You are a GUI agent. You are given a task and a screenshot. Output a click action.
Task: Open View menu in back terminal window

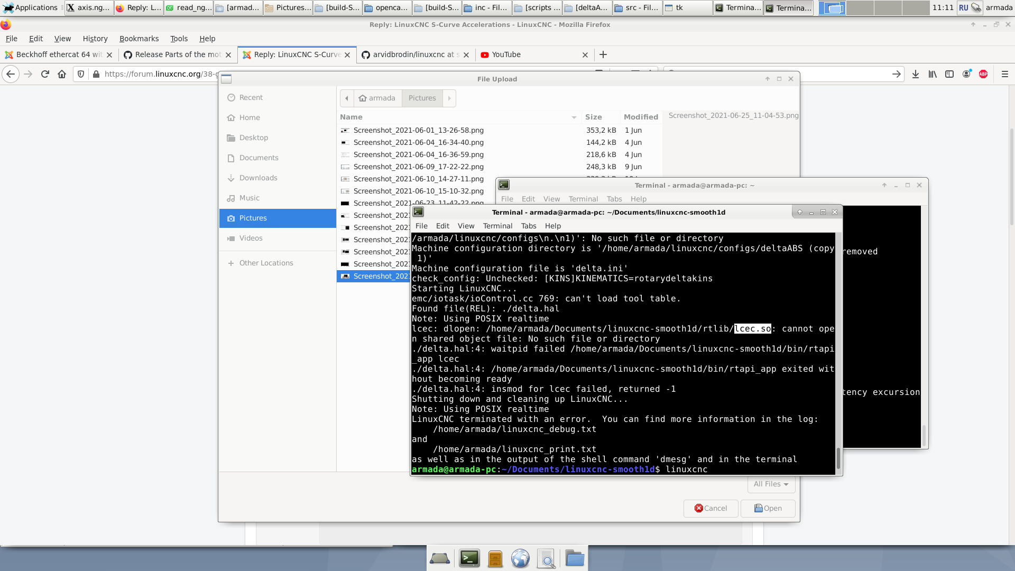[x=551, y=199]
